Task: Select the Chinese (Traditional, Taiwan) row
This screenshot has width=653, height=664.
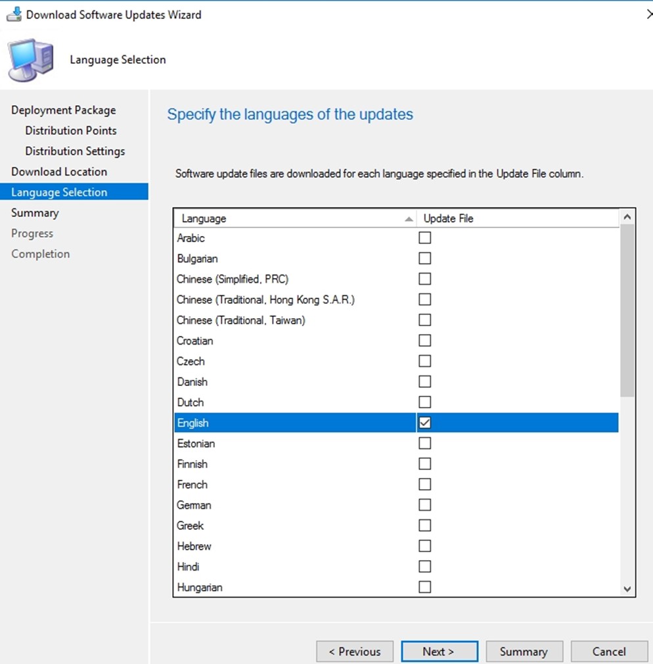Action: point(396,320)
